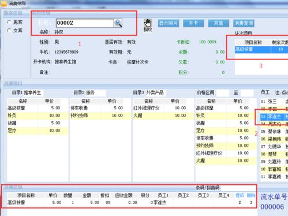Click the 应收金额 column header

click(x=124, y=195)
